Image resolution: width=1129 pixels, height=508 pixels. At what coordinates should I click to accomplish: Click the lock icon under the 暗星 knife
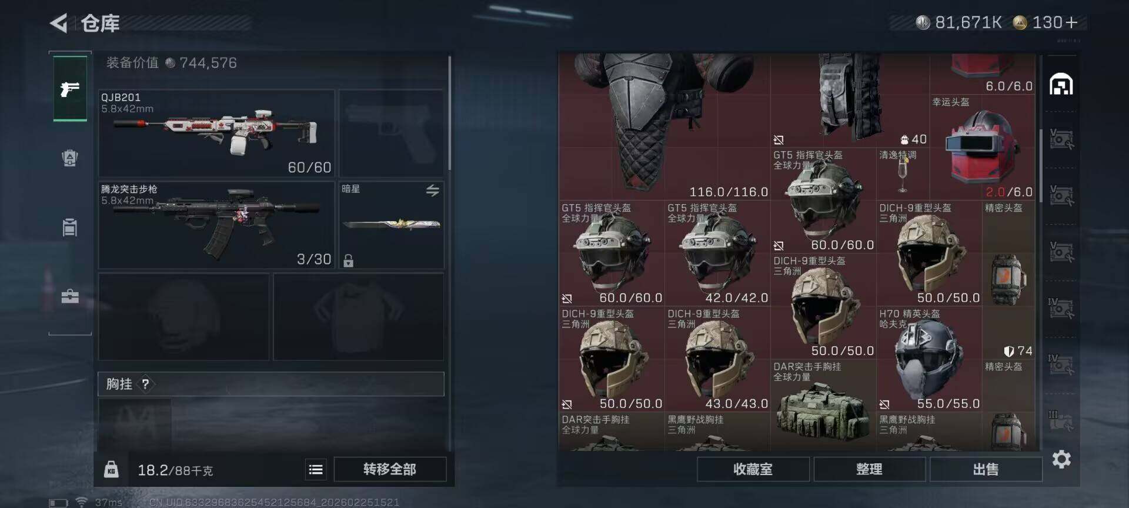pyautogui.click(x=348, y=260)
